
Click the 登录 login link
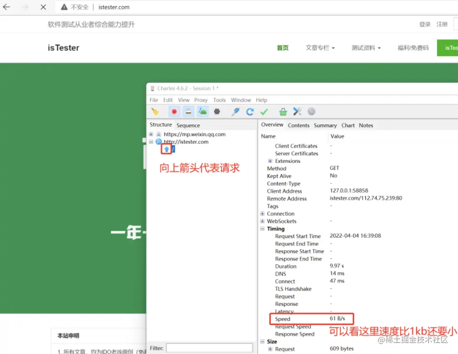(425, 24)
